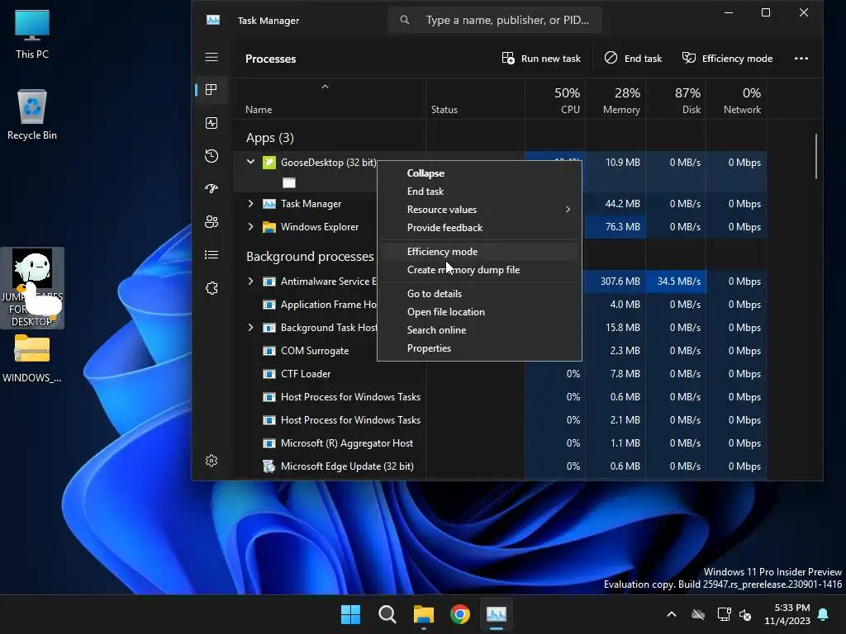
Task: Click the Apps (3) group heading
Action: [x=270, y=138]
